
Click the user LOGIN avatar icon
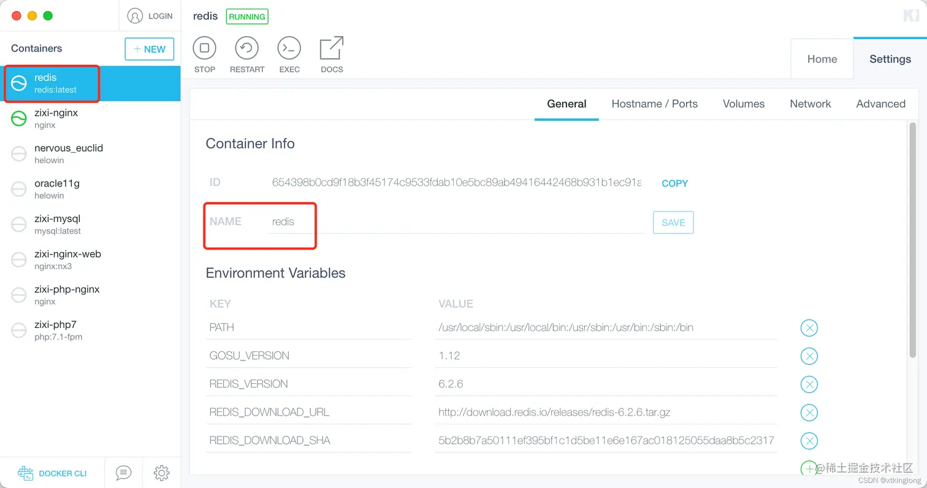click(x=135, y=16)
